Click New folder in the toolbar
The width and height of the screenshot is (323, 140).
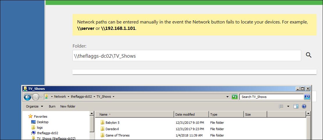(68, 106)
